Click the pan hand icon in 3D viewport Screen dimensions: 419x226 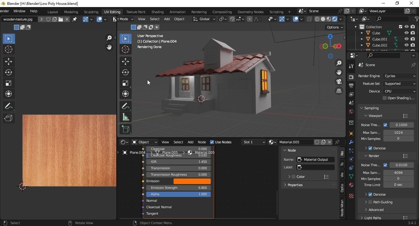[339, 72]
